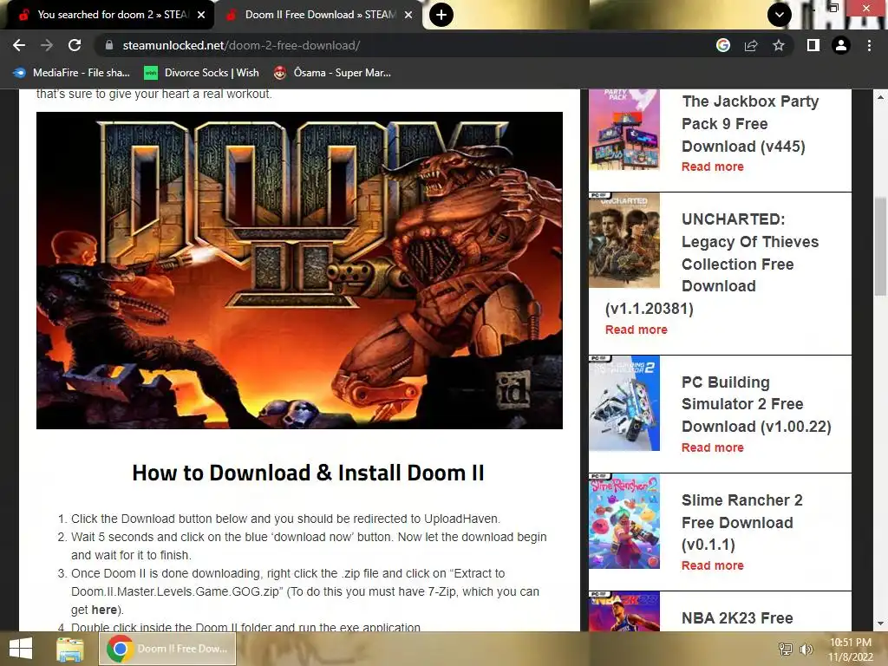888x666 pixels.
Task: Open Divorce Socks Wish bookmark
Action: coord(201,73)
